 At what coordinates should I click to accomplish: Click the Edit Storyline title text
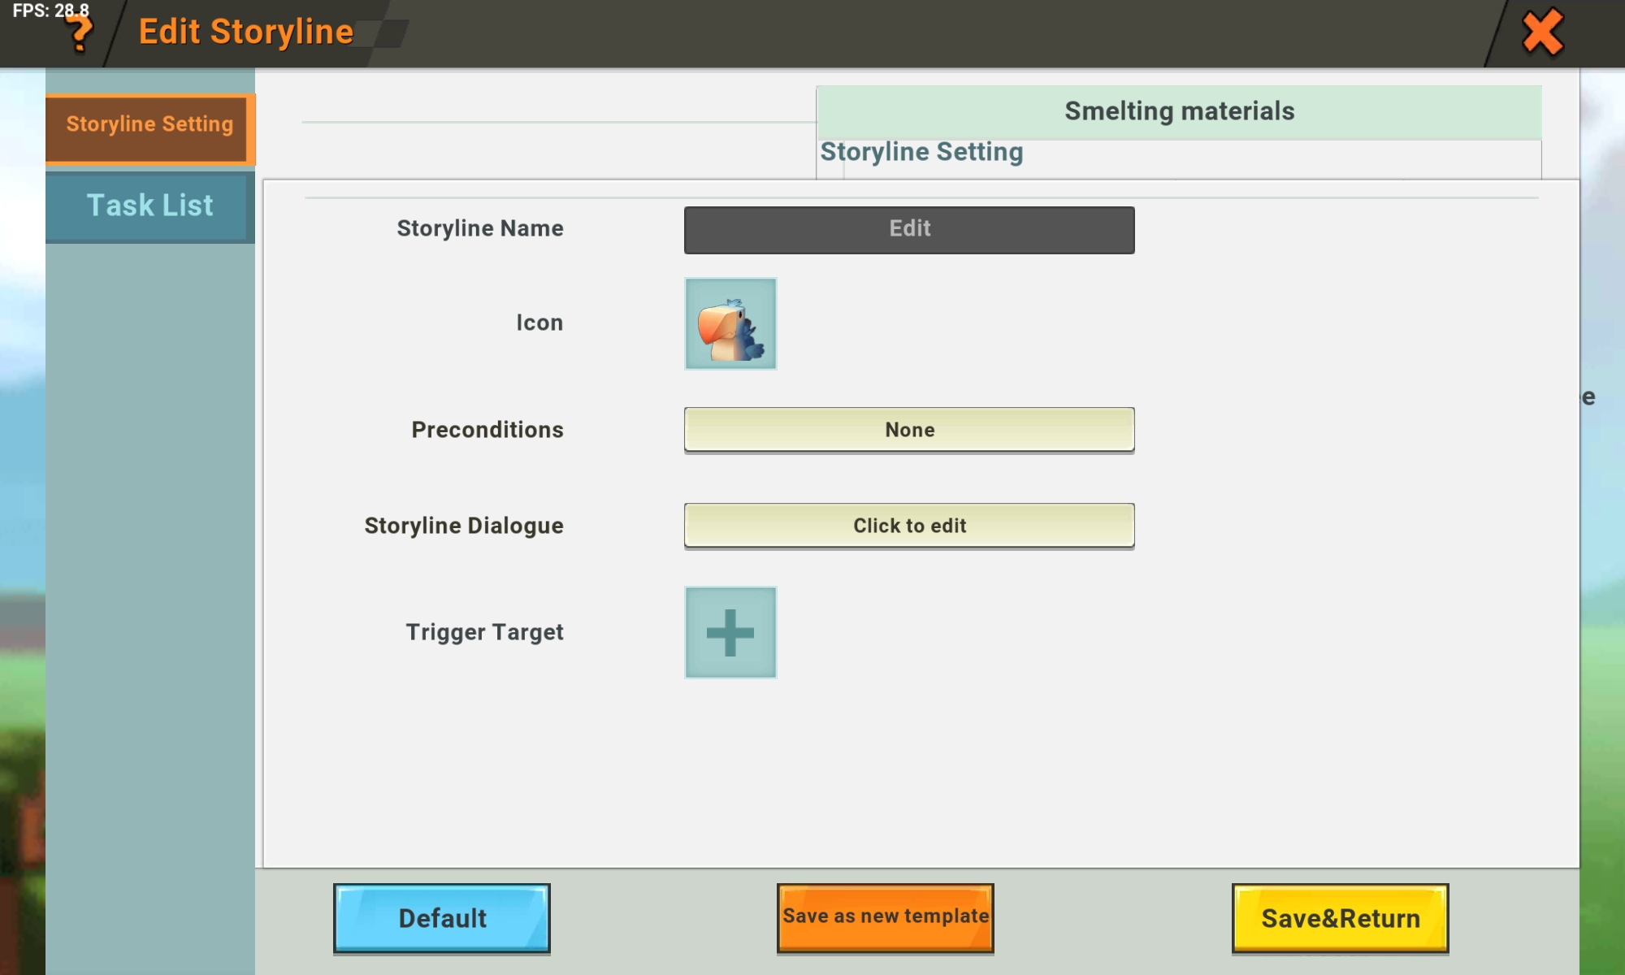[246, 32]
